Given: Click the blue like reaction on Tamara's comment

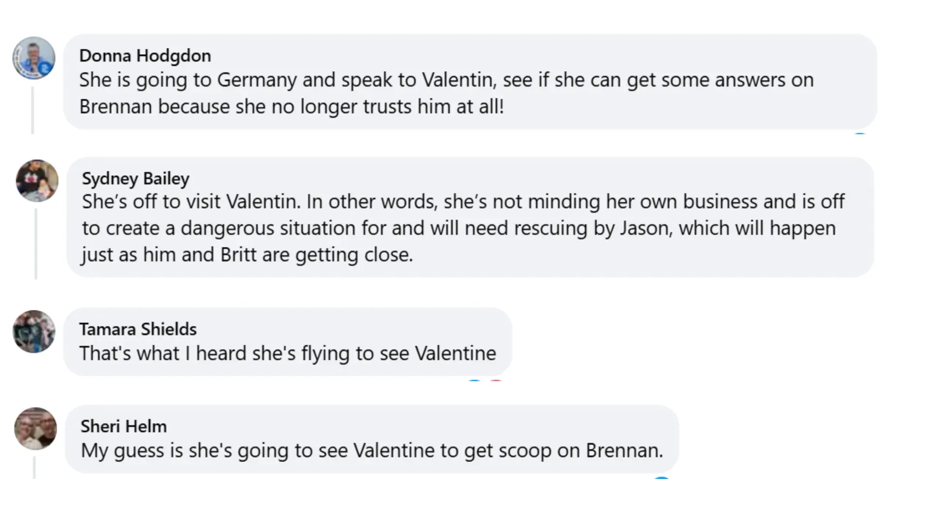Looking at the screenshot, I should click(x=475, y=381).
